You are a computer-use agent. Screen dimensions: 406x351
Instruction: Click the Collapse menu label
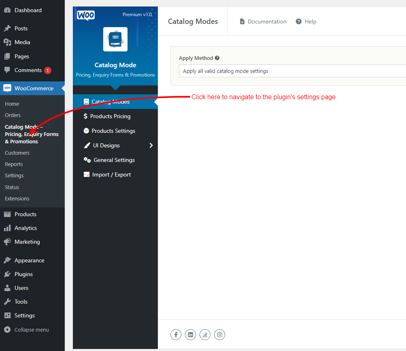coord(32,330)
